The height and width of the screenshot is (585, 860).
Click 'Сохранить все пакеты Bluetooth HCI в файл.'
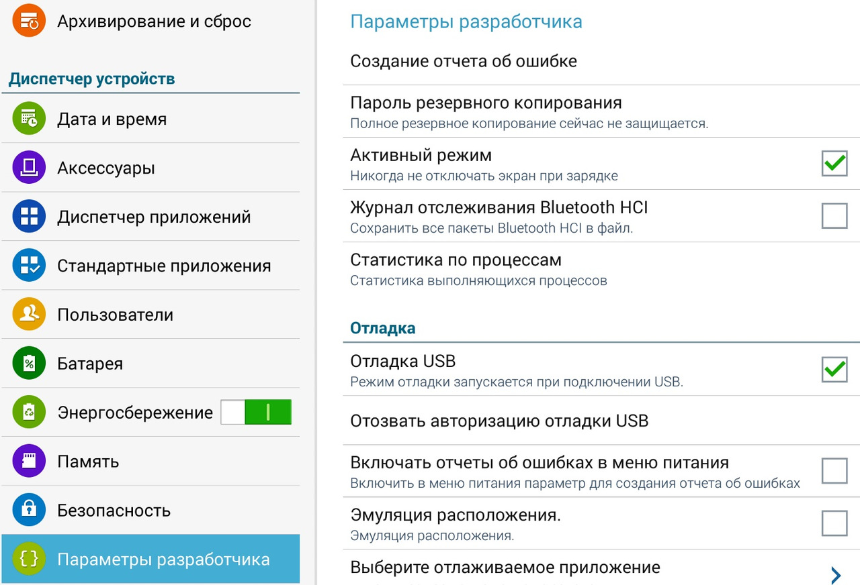click(492, 228)
